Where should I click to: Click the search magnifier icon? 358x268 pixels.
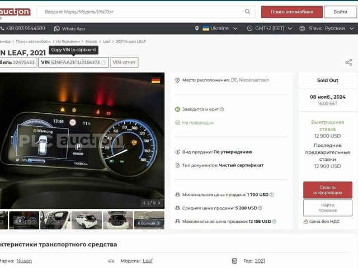point(247,12)
